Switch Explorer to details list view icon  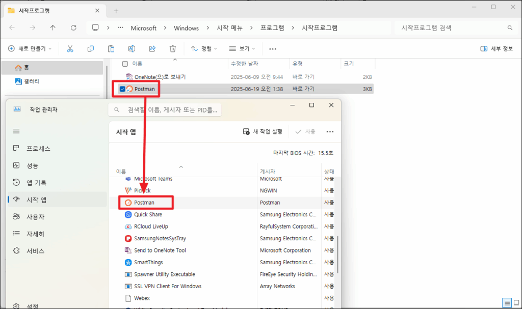point(507,303)
